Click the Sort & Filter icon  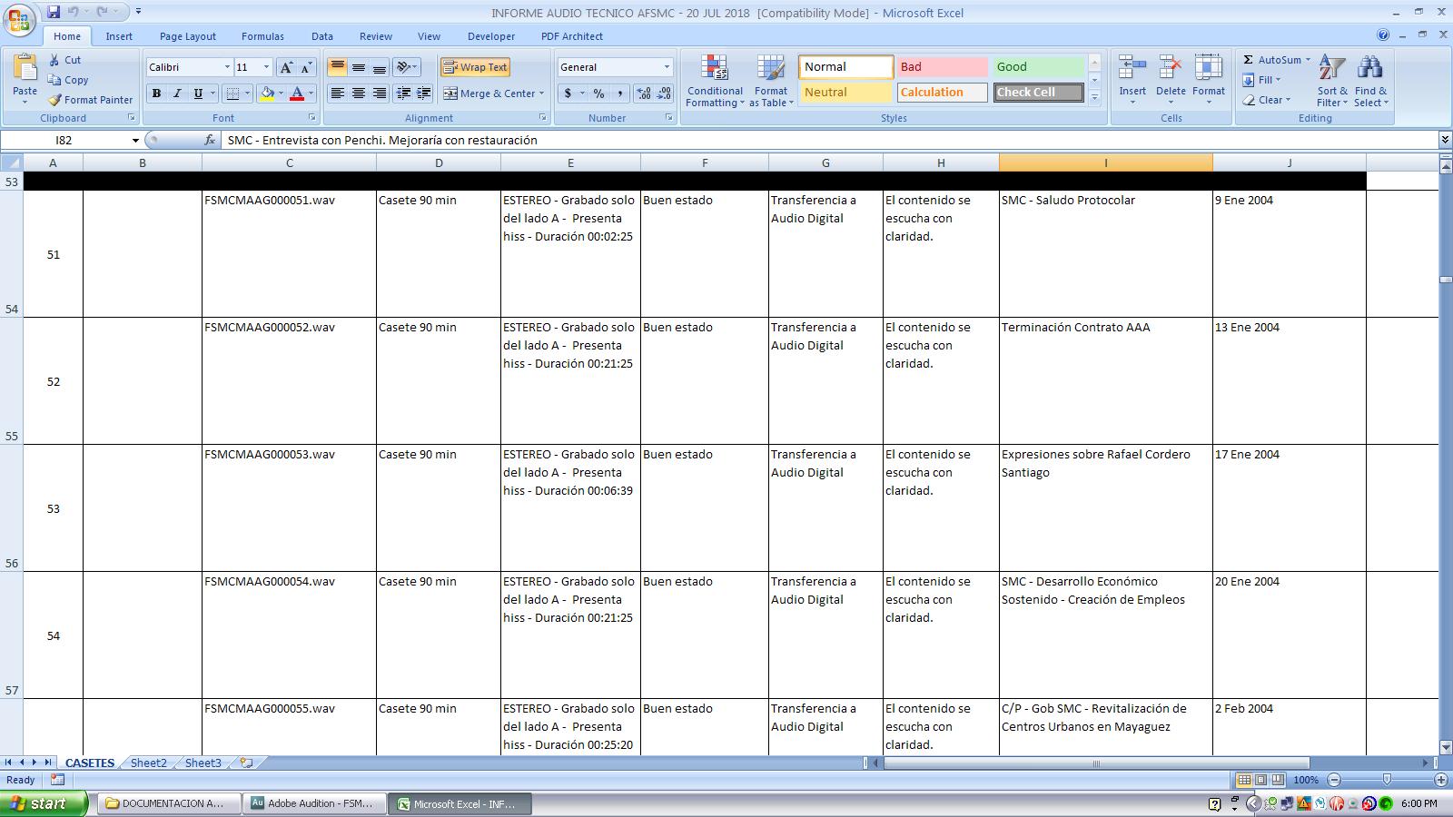(1331, 68)
